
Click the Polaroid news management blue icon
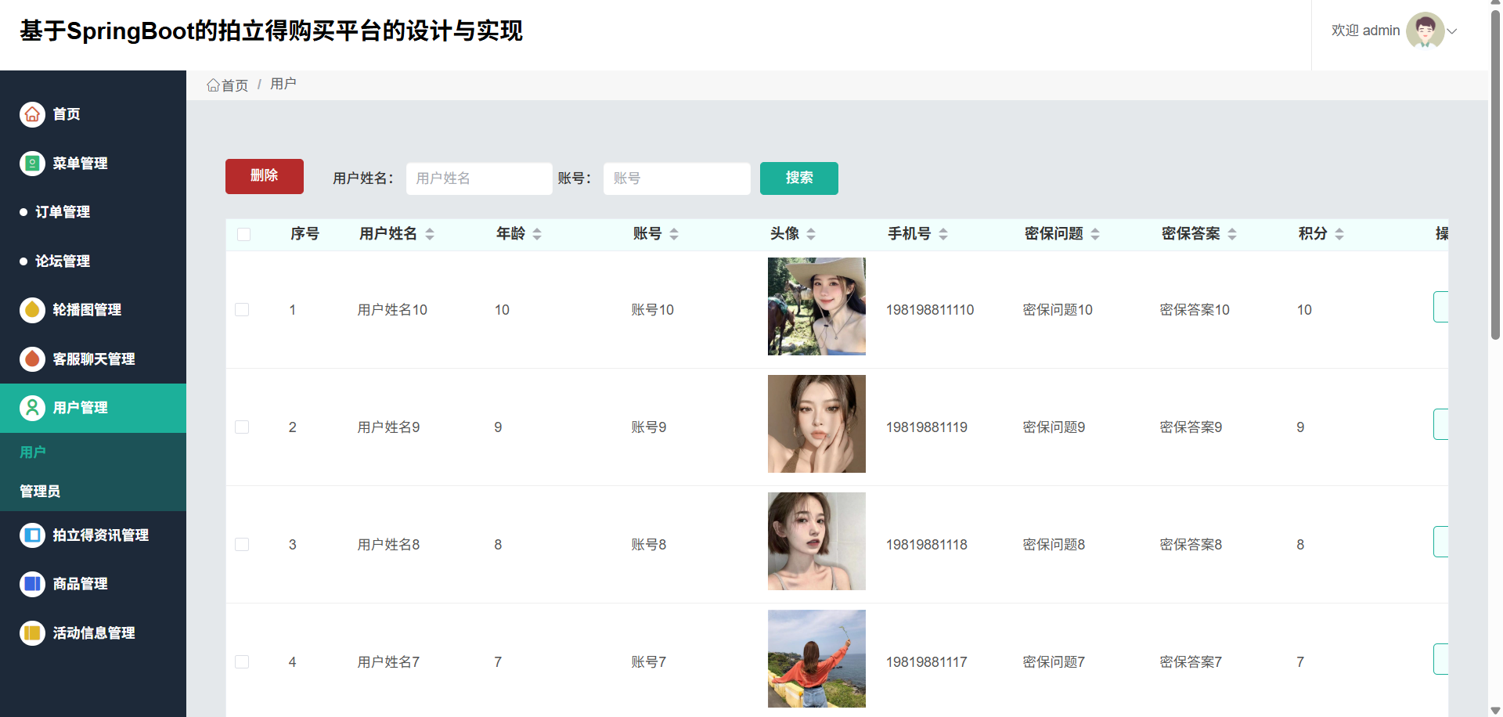32,535
